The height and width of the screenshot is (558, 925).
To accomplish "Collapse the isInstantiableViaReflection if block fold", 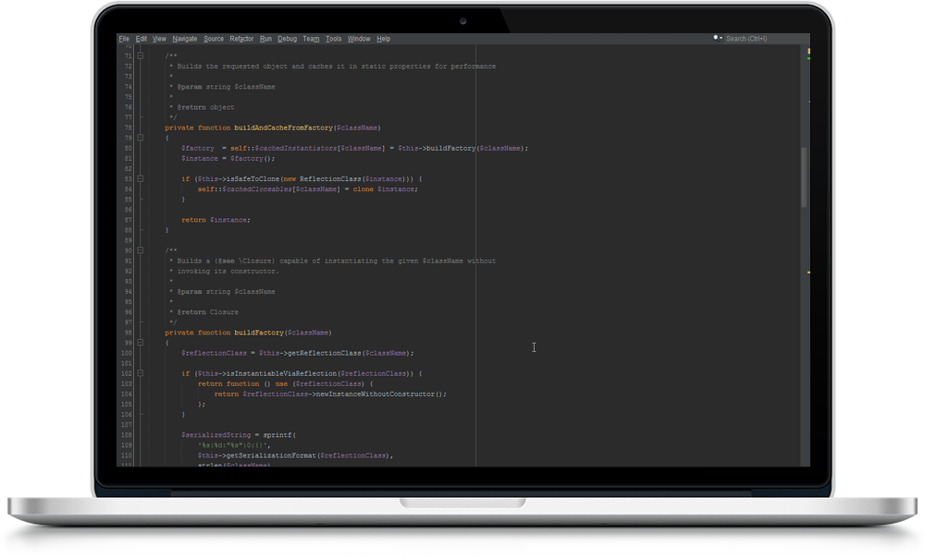I will pyautogui.click(x=141, y=373).
